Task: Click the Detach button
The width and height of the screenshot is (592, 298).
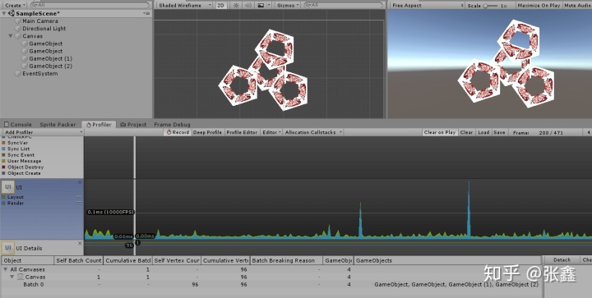Action: pos(562,260)
